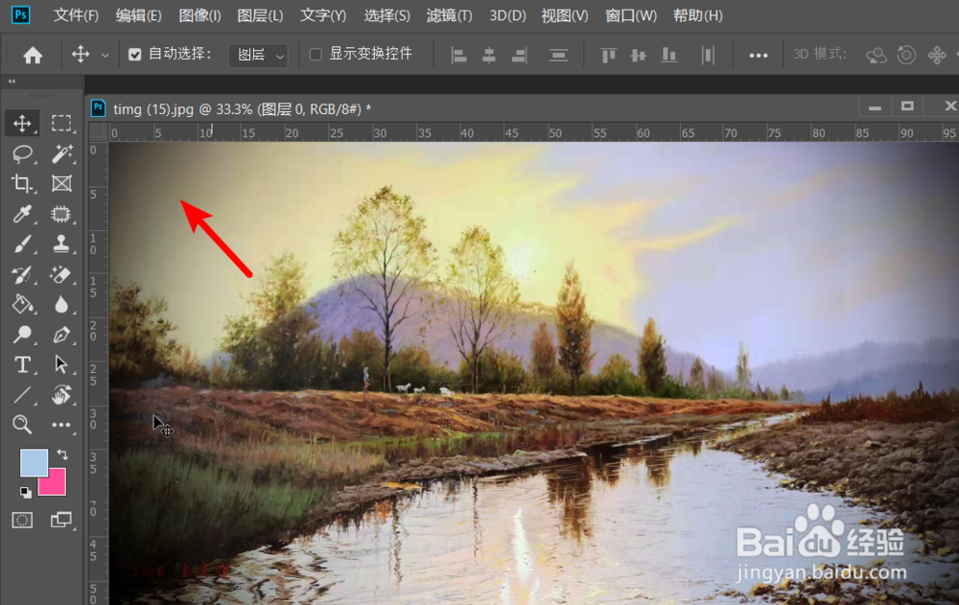
Task: Toggle the 自动选择 checkbox
Action: pyautogui.click(x=134, y=55)
